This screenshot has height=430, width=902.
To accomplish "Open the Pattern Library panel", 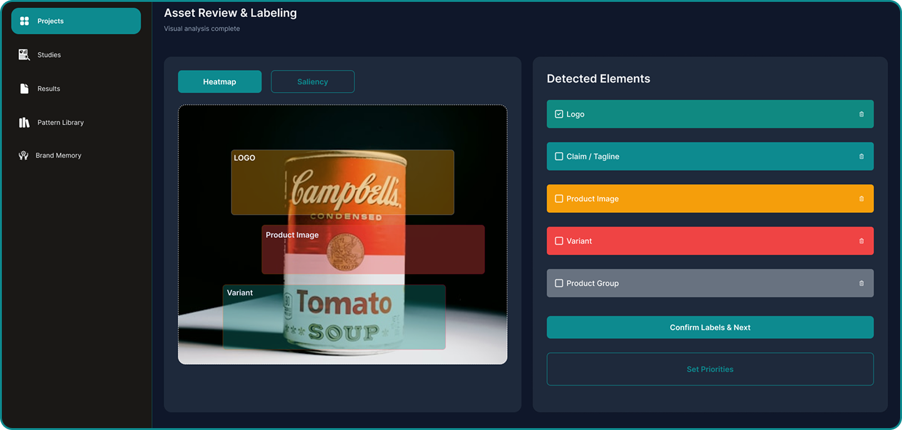I will click(23, 122).
